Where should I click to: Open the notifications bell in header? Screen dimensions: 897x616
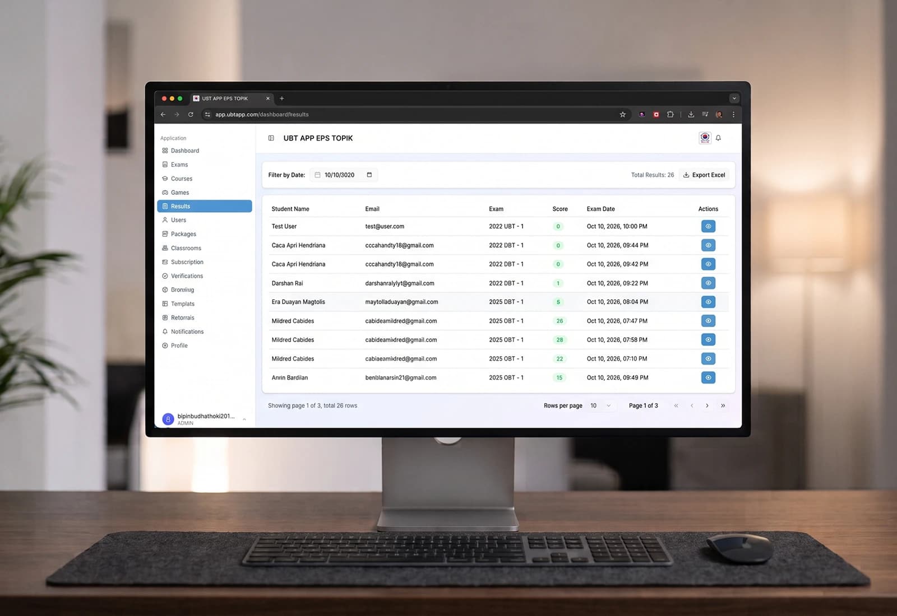point(718,138)
